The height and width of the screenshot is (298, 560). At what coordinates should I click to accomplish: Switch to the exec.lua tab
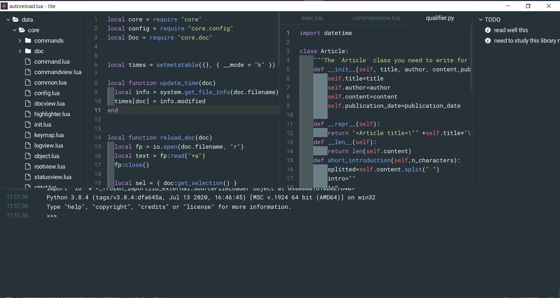[312, 18]
